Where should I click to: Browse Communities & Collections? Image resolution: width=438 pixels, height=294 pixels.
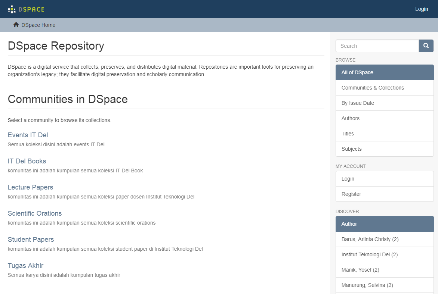click(x=384, y=88)
